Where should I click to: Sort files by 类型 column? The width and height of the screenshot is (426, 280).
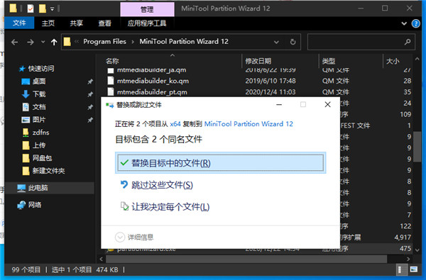tap(329, 61)
